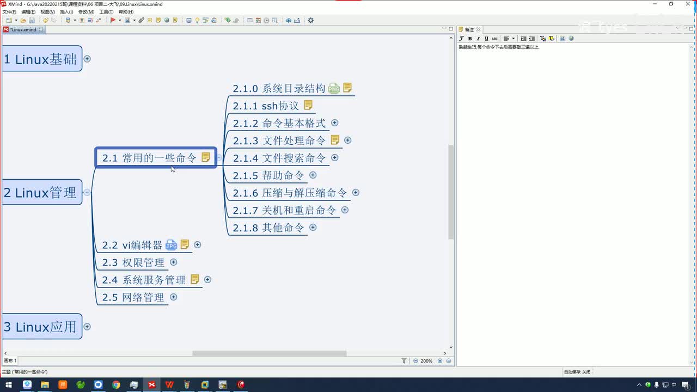Open the note icon on 2.4 系统服务管理
697x392 pixels.
pyautogui.click(x=195, y=279)
